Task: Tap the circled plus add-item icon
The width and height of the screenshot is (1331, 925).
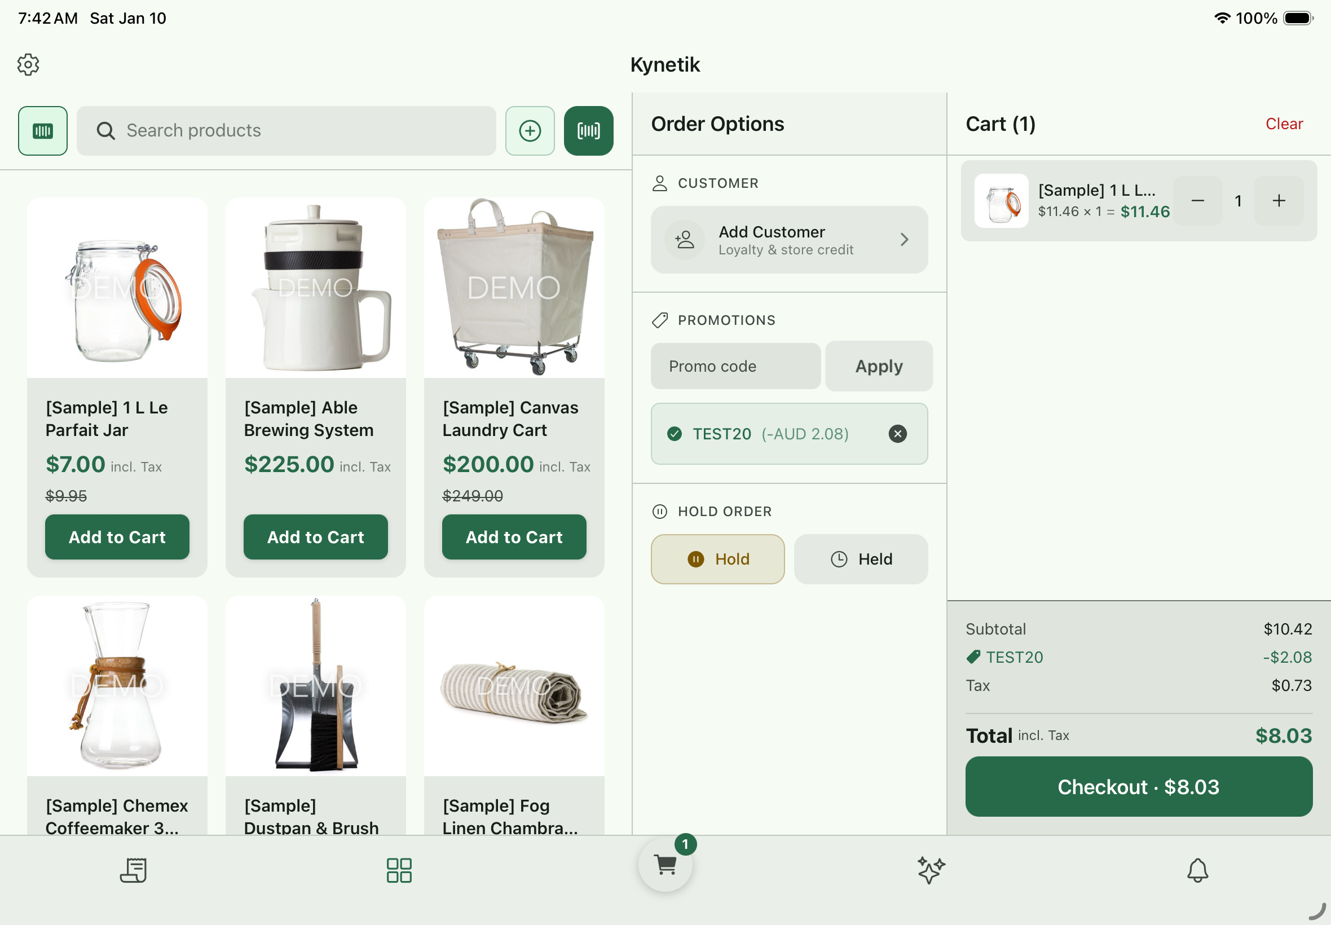Action: (x=530, y=130)
